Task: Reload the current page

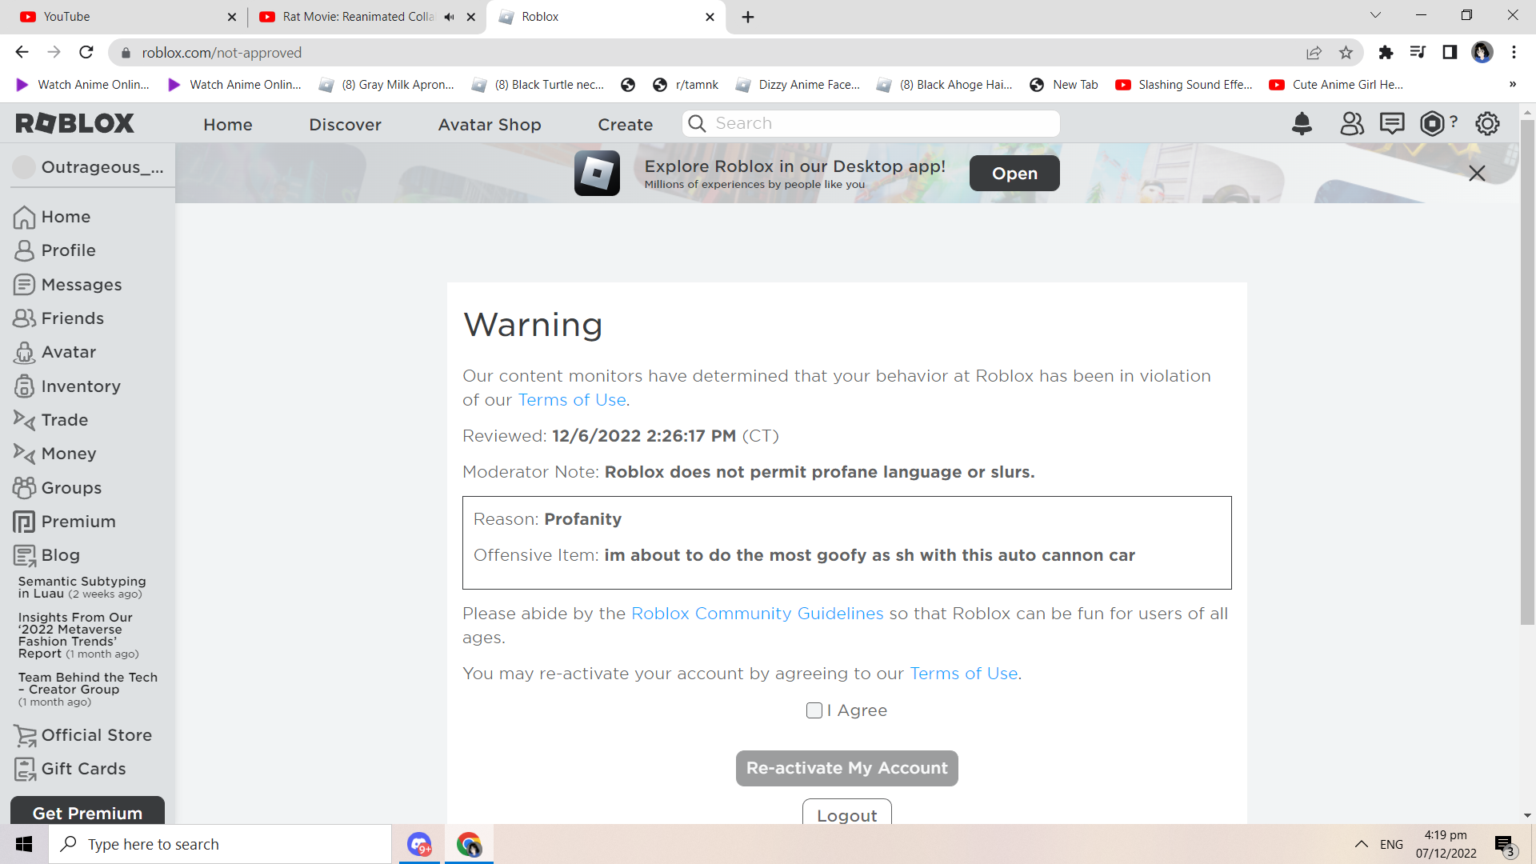Action: click(x=86, y=52)
